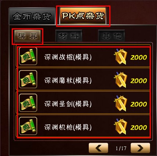Switch to the 金币杂货 tab
157x156 pixels.
(32, 16)
